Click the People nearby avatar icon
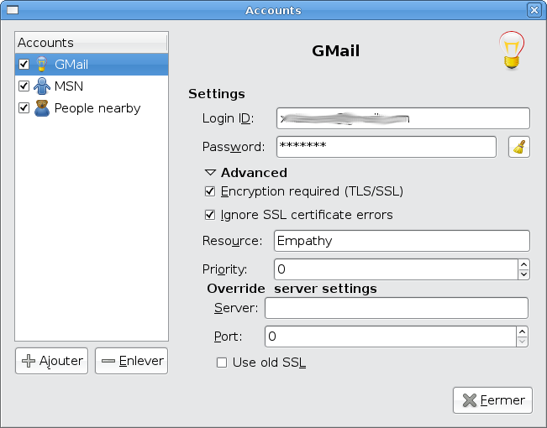 [41, 107]
